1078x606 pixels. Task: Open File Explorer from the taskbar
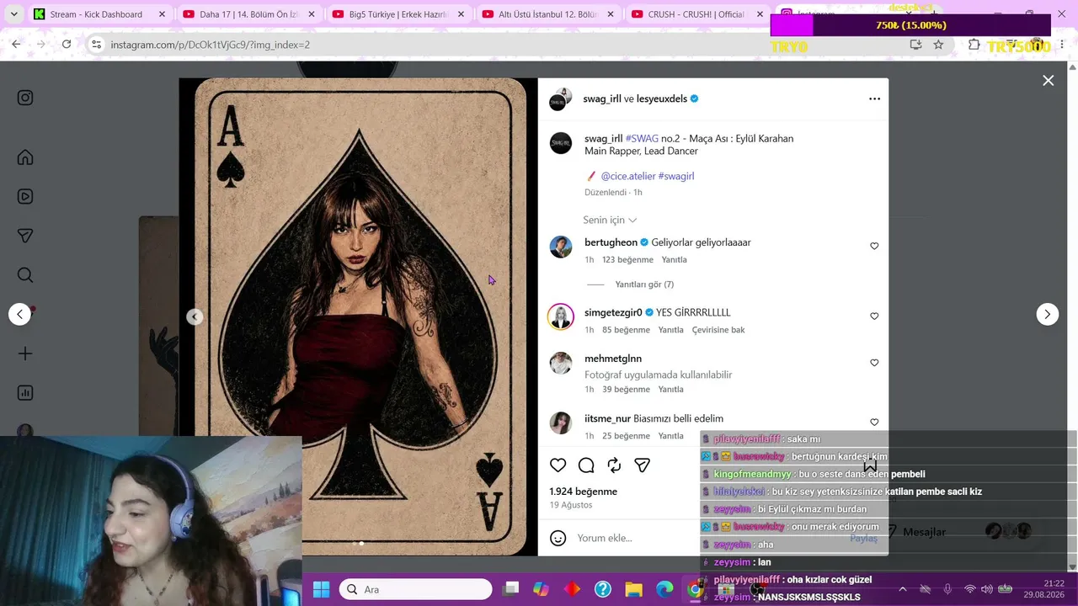point(633,590)
